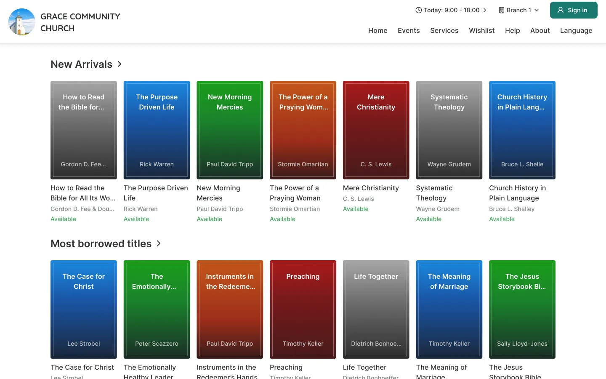The width and height of the screenshot is (606, 379).
Task: Click the 'Systematic Theology' title below cover
Action: point(434,193)
